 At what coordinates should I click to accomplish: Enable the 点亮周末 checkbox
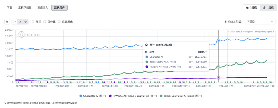pos(59,22)
